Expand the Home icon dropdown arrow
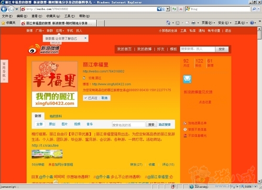Image resolution: width=262 pixels, height=190 pixels. pos(173,23)
